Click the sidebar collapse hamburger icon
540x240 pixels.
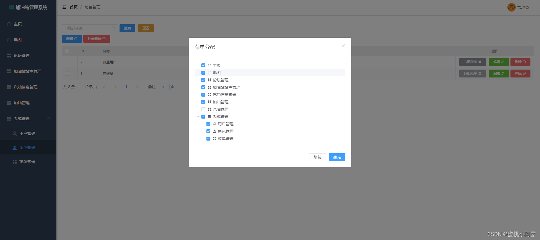pos(64,7)
